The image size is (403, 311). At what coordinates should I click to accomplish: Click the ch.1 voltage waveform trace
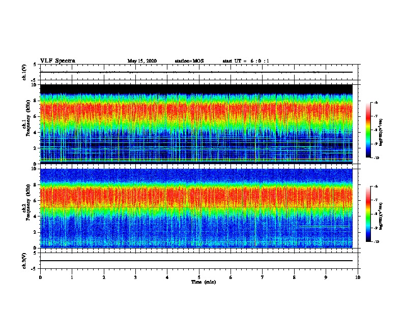coord(196,72)
